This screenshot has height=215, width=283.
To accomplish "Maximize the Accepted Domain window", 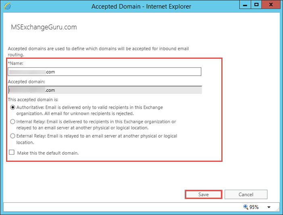I will [257, 6].
